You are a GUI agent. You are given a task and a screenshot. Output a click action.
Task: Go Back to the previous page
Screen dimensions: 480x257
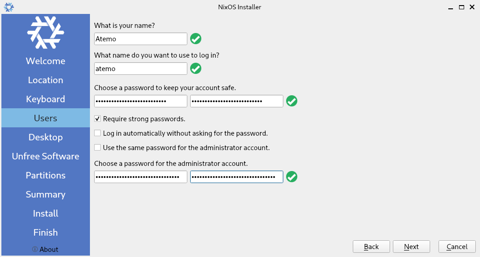(371, 247)
